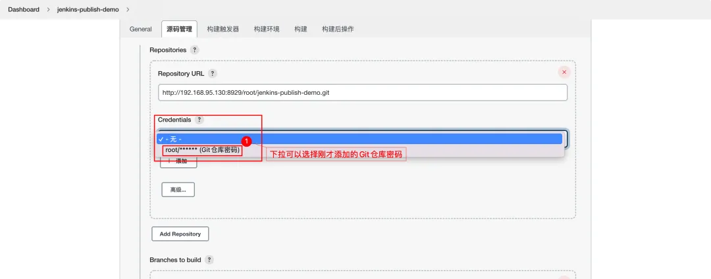Screen dimensions: 711x279
Task: Open help icon beside Repository URL
Action: [213, 74]
